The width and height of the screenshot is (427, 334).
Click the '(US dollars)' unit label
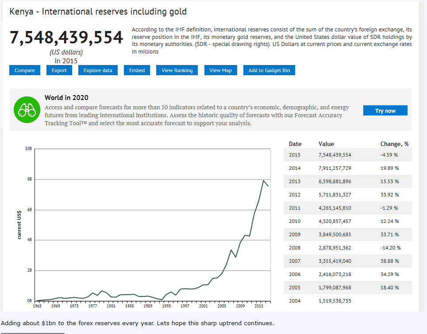pyautogui.click(x=66, y=52)
